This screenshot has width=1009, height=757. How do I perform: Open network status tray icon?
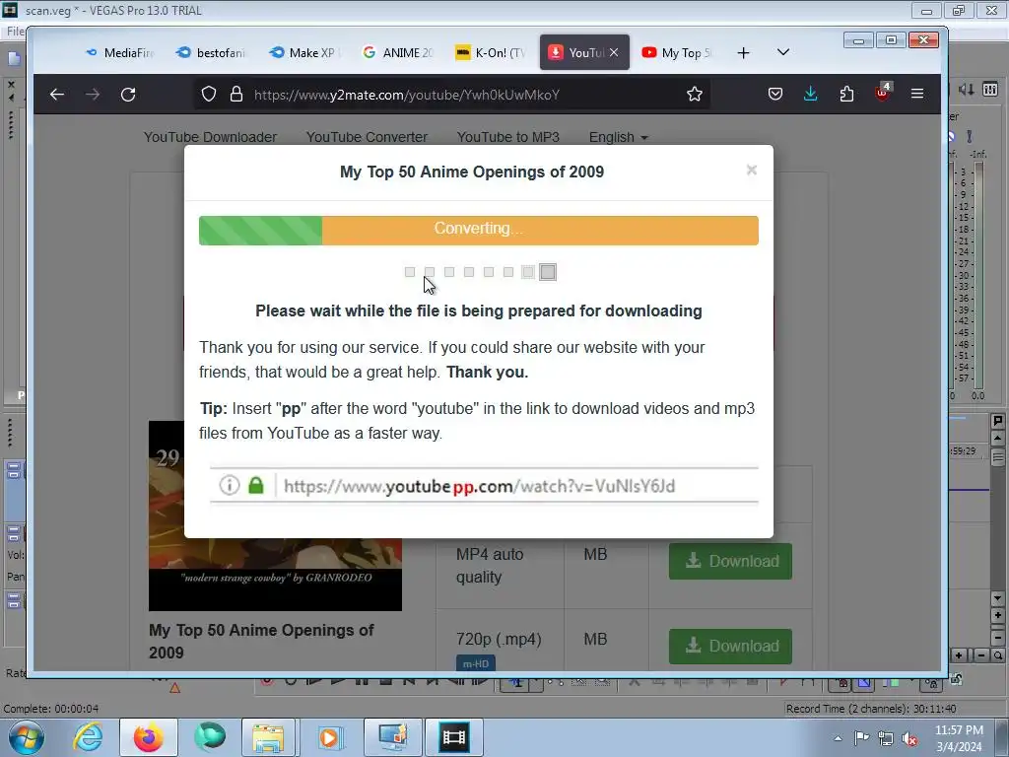886,738
